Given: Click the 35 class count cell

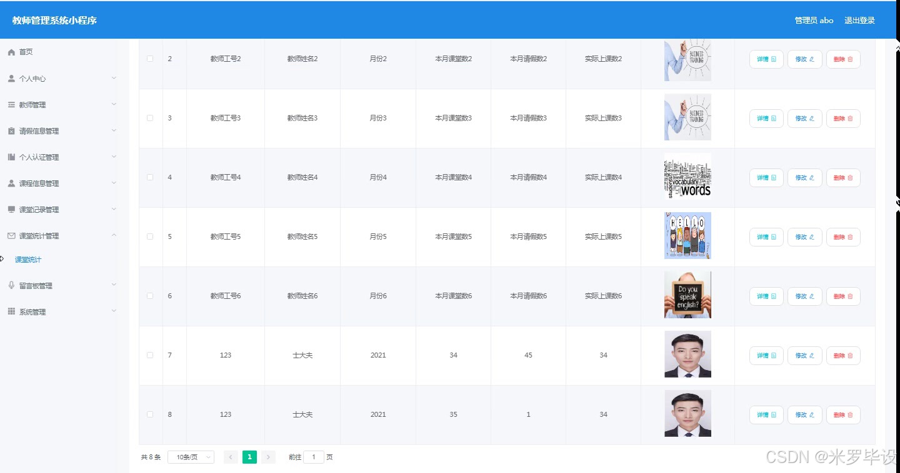Looking at the screenshot, I should pyautogui.click(x=453, y=414).
